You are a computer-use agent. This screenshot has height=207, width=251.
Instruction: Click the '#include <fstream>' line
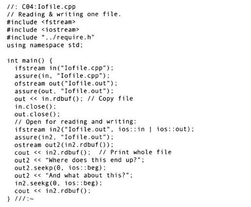click(41, 22)
